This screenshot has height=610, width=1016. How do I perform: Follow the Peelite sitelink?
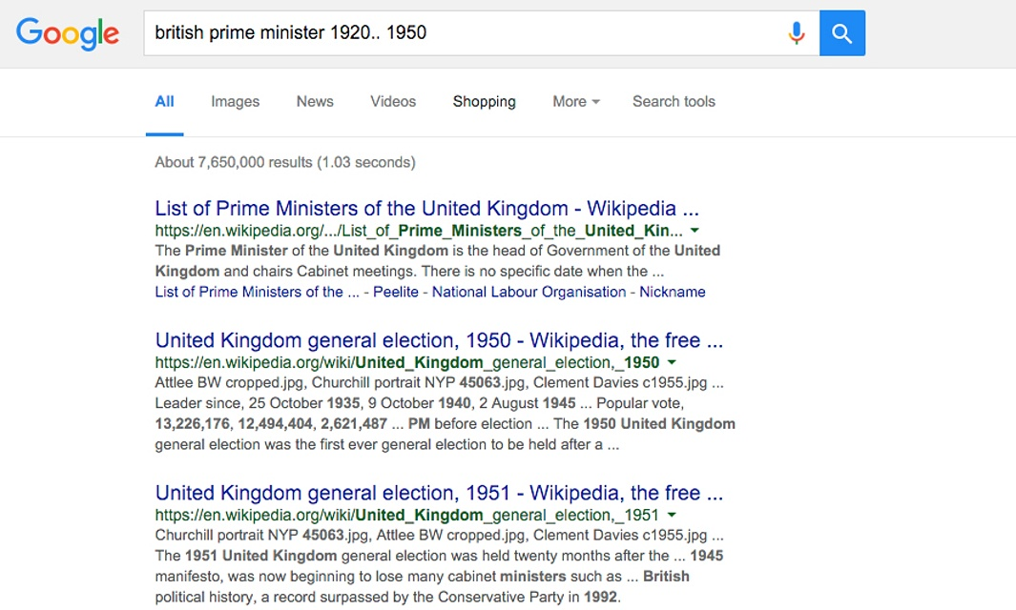[x=396, y=292]
